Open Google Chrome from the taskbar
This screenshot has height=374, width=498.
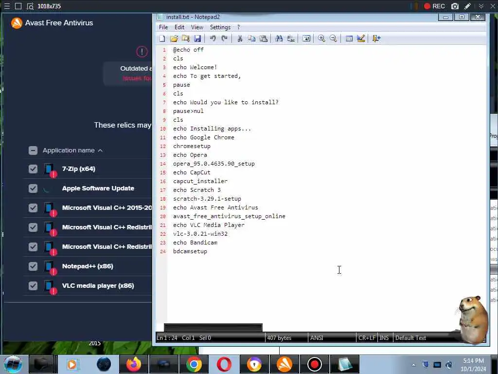pos(194,364)
